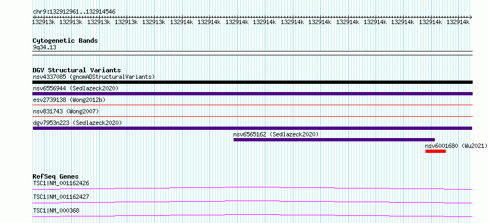The width and height of the screenshot is (488, 223).
Task: Click the nsv831743 (Wong2007) variant label
Action: tap(66, 111)
